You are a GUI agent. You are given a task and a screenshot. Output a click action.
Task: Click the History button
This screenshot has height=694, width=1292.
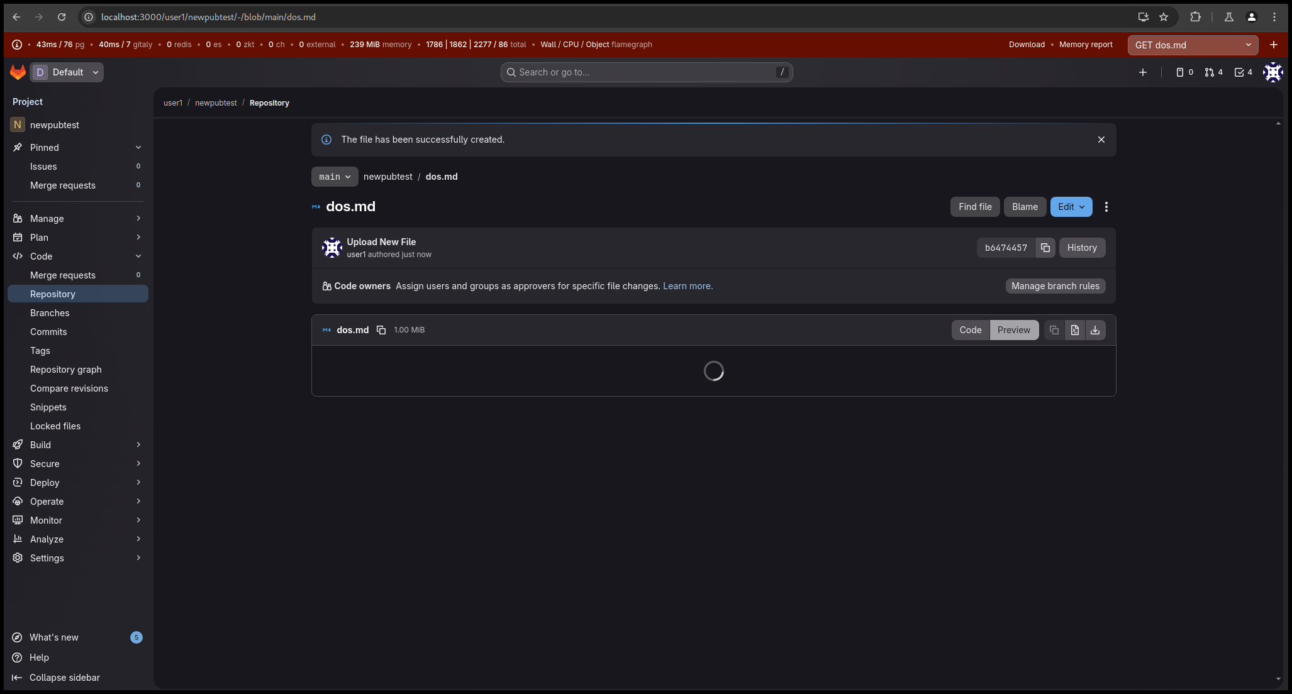coord(1081,248)
